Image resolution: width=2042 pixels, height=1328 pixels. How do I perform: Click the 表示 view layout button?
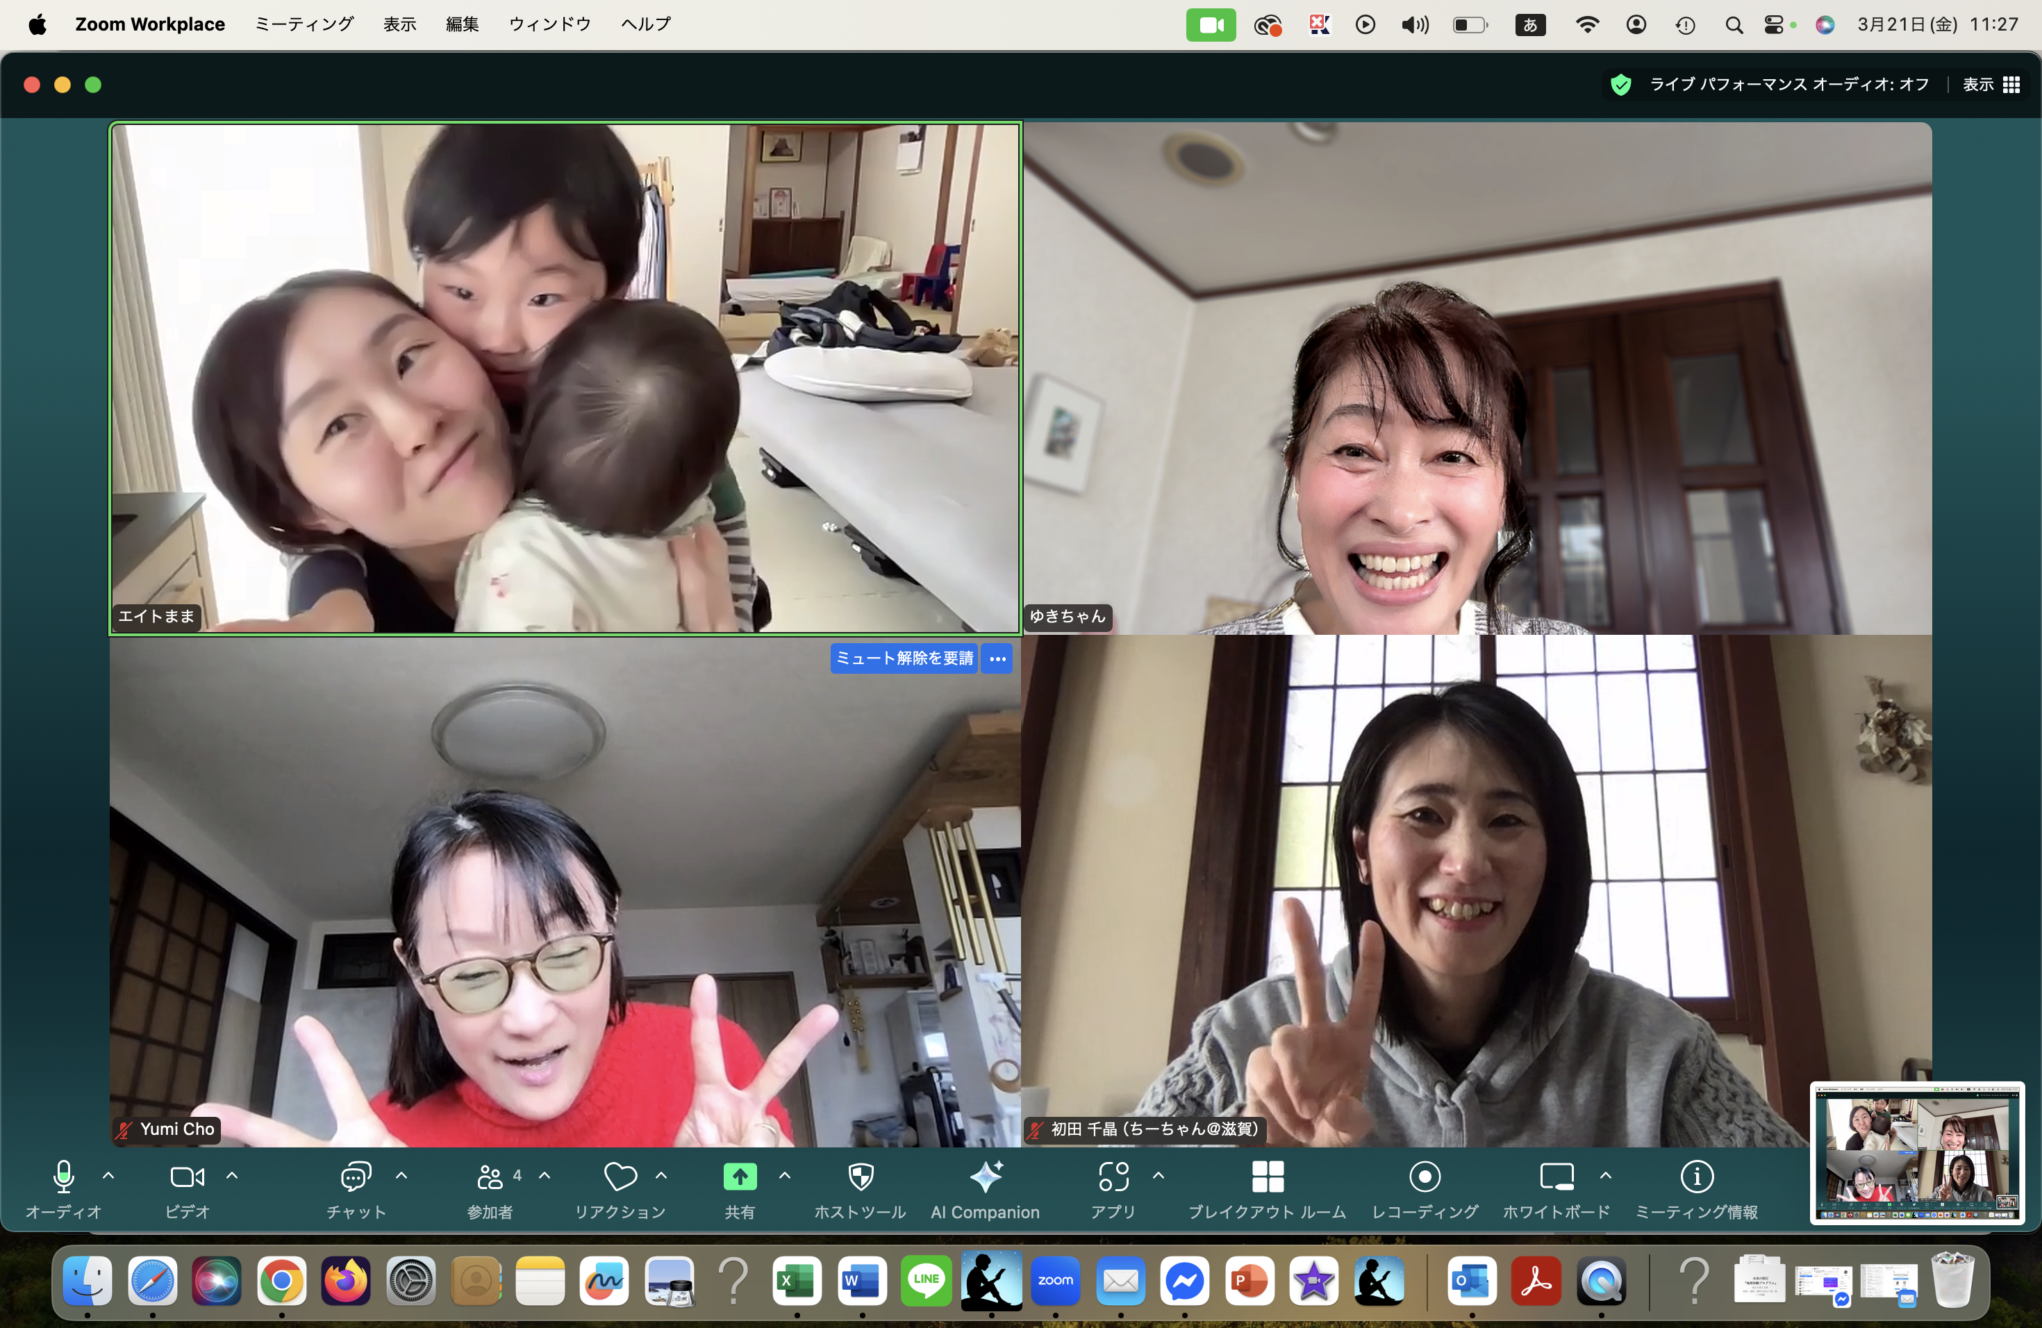(1991, 84)
